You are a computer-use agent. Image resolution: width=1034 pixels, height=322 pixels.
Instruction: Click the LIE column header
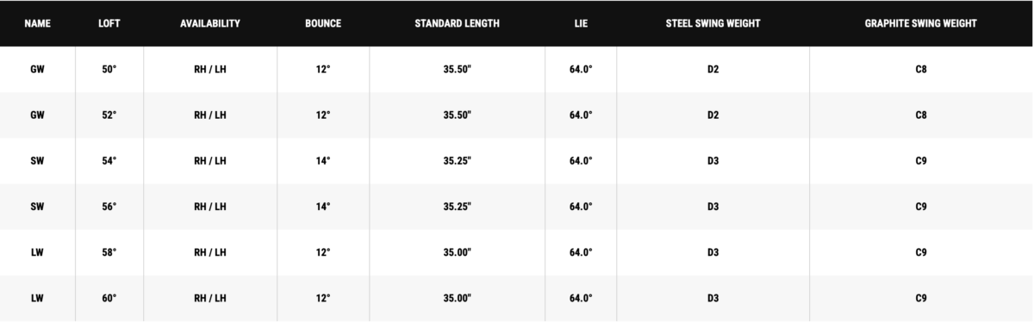581,23
